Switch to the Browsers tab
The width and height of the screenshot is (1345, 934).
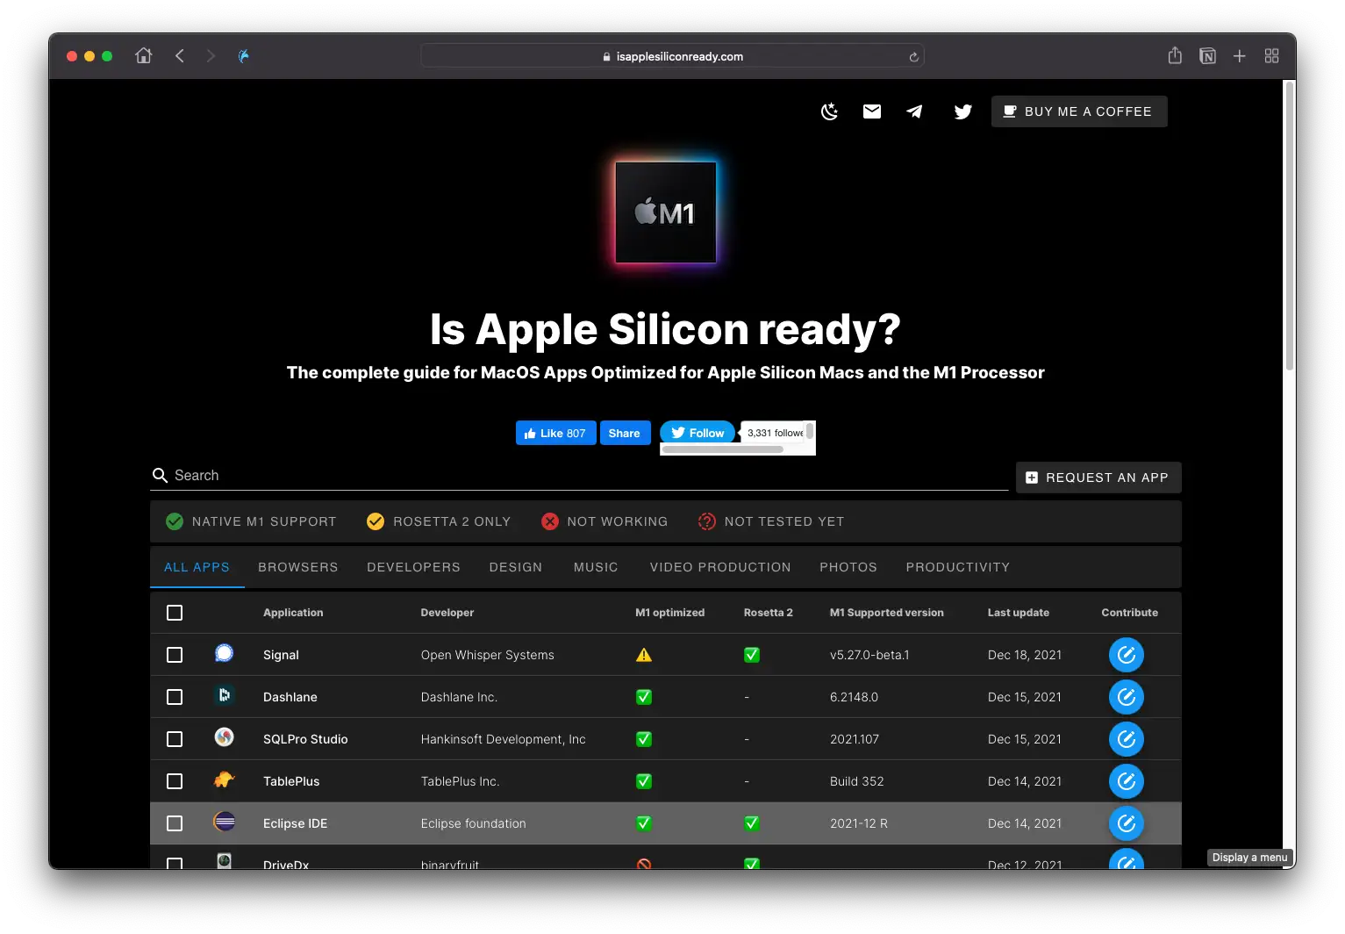(x=298, y=567)
